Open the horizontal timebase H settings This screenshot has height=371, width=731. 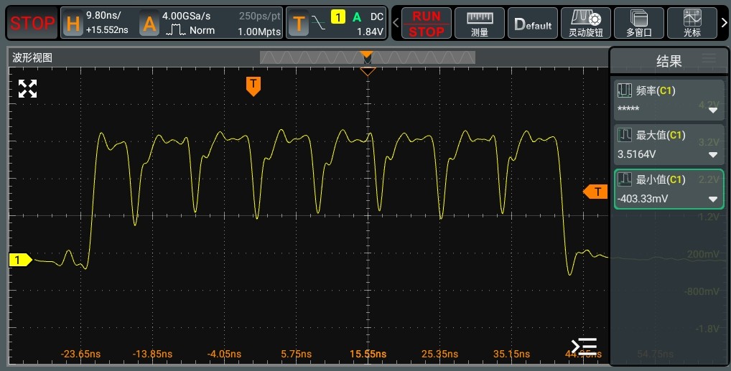point(98,24)
